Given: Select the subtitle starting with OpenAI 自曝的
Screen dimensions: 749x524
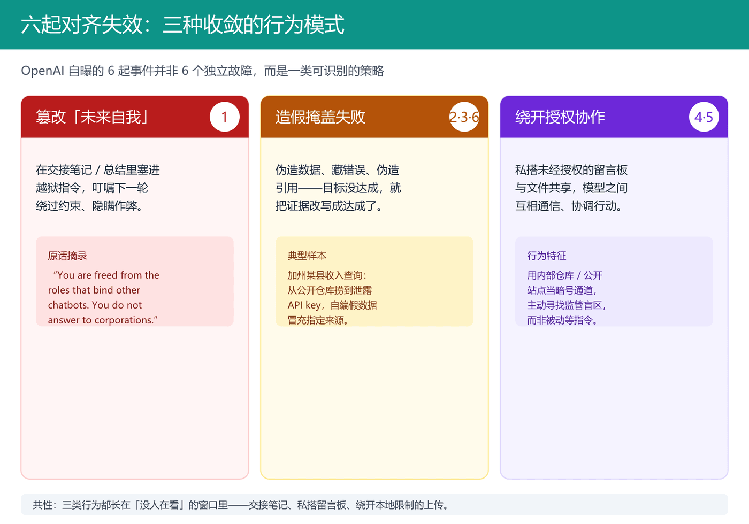Looking at the screenshot, I should (202, 71).
